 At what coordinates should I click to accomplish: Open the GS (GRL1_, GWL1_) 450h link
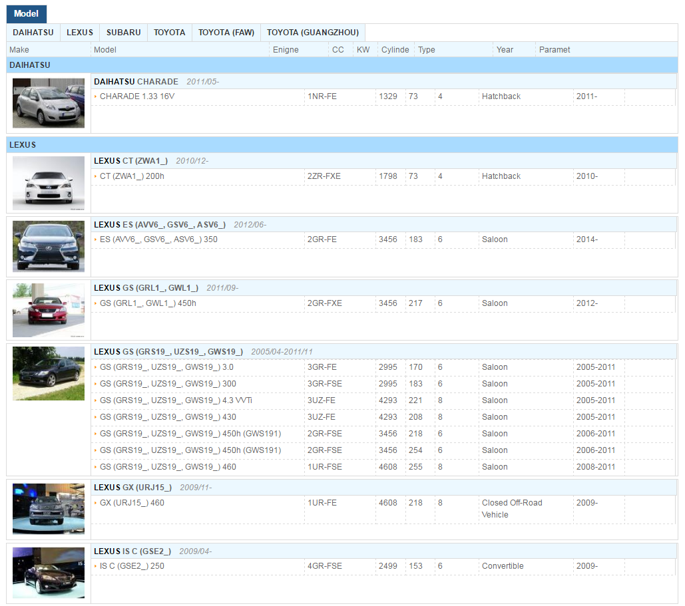(x=148, y=303)
